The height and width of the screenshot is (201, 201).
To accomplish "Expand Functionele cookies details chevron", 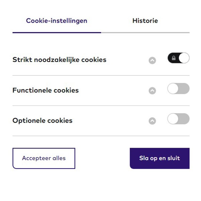I will click(x=152, y=90).
